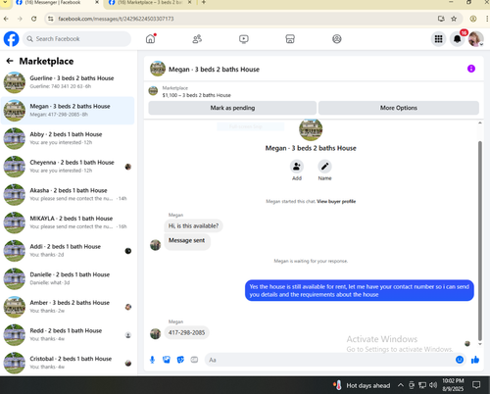This screenshot has height=394, width=490.
Task: Open the emoji picker in message box
Action: point(460,360)
